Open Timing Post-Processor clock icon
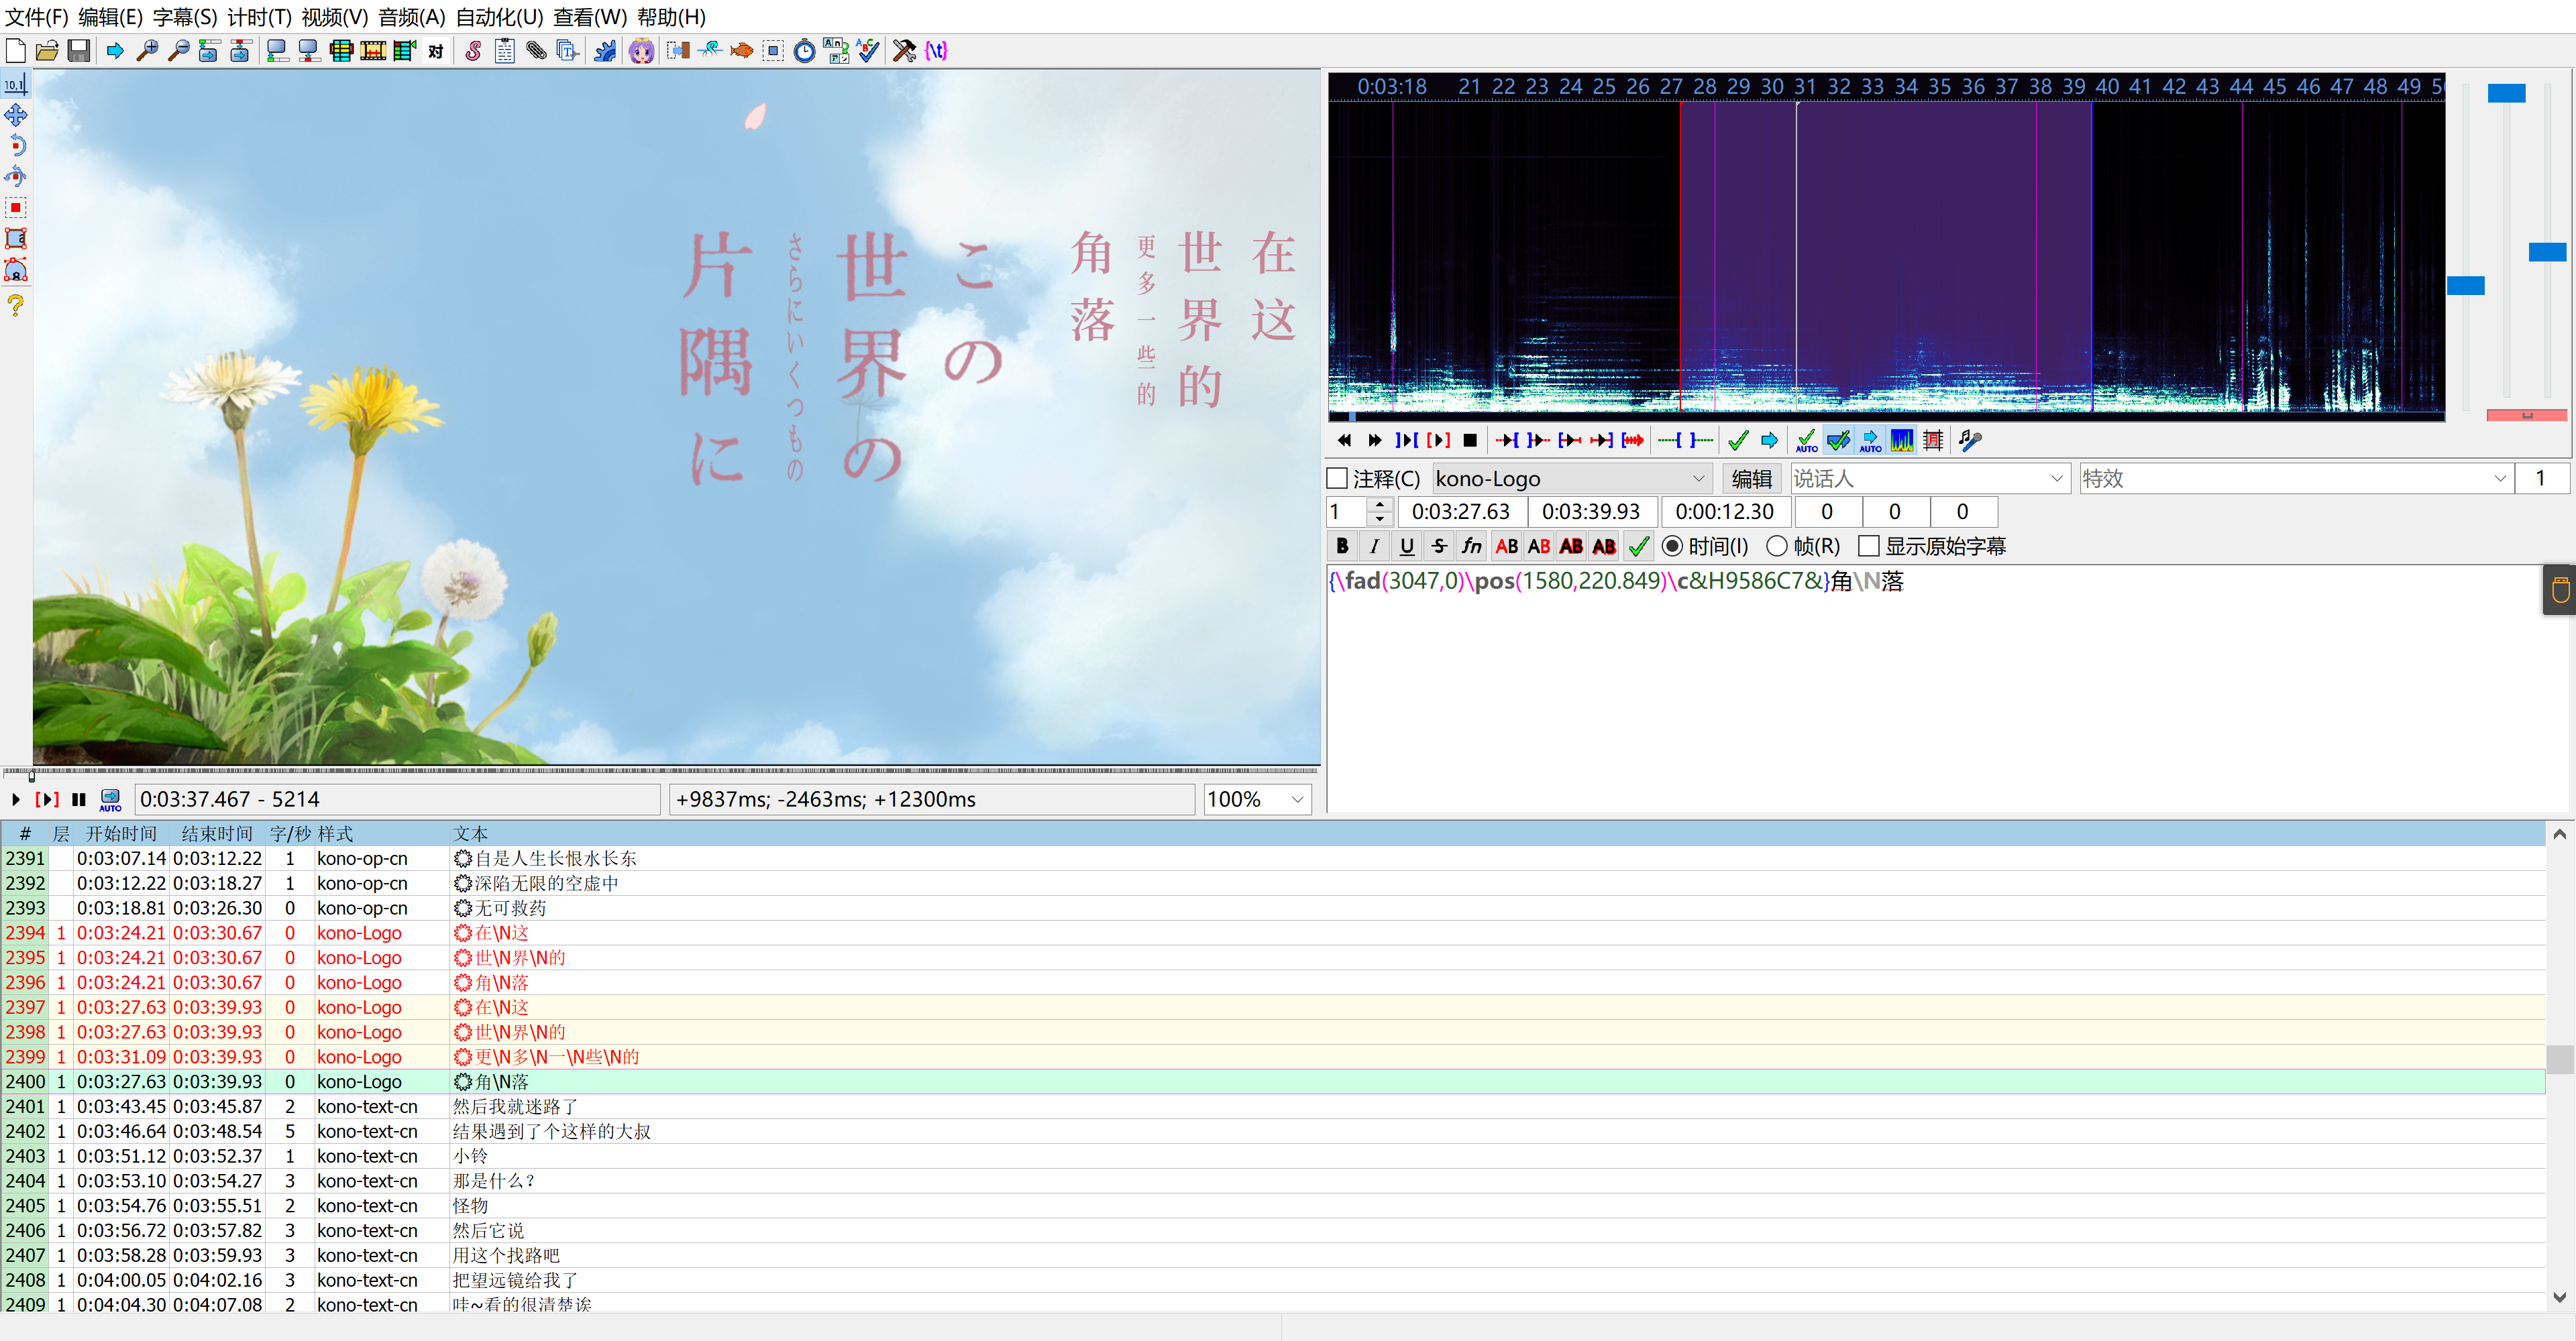The height and width of the screenshot is (1341, 2576). pos(805,50)
